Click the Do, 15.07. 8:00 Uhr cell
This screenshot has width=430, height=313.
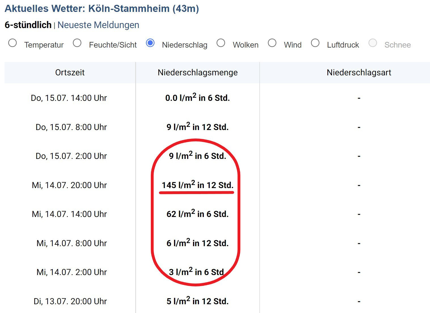pos(71,127)
